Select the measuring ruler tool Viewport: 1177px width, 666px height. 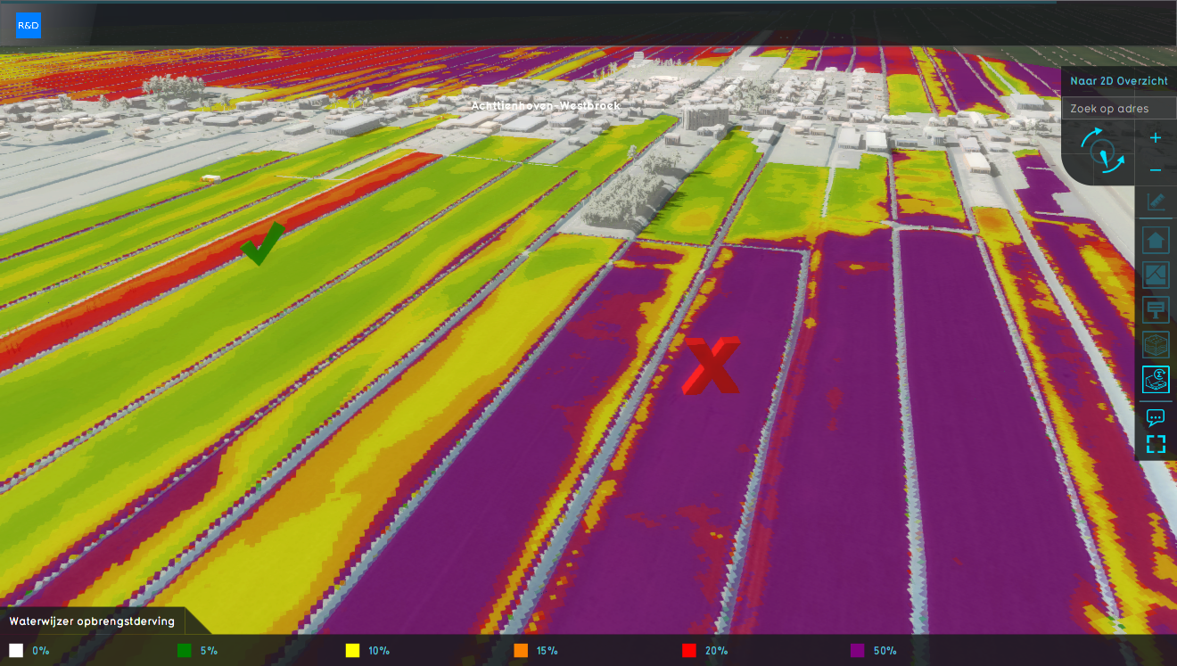point(1156,201)
